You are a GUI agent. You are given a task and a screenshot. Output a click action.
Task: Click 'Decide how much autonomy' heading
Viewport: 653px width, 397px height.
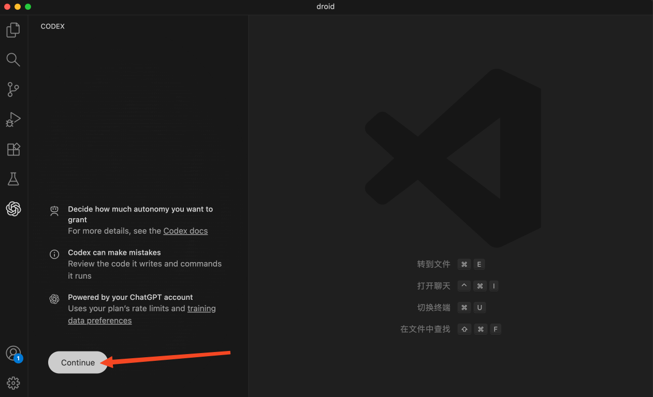(x=140, y=215)
